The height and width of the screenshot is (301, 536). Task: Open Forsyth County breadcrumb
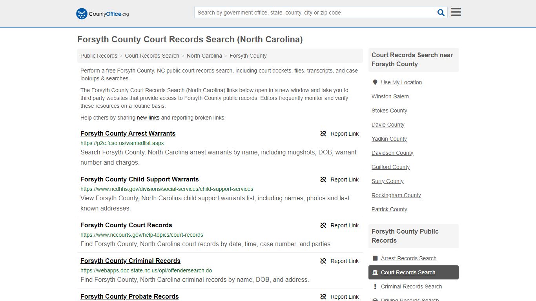[x=248, y=56]
